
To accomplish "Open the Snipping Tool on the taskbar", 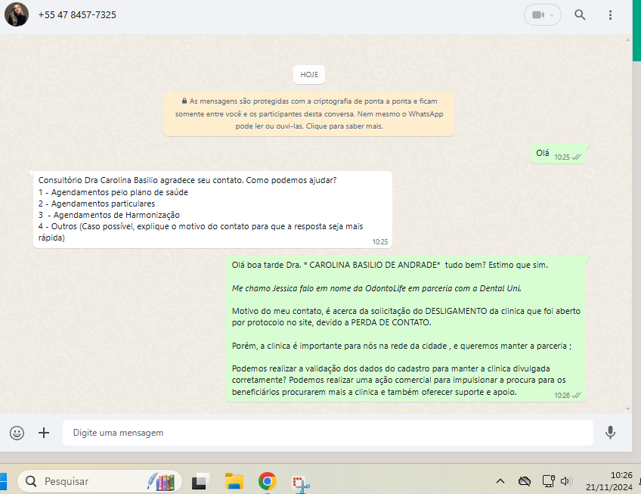I will pos(301,483).
